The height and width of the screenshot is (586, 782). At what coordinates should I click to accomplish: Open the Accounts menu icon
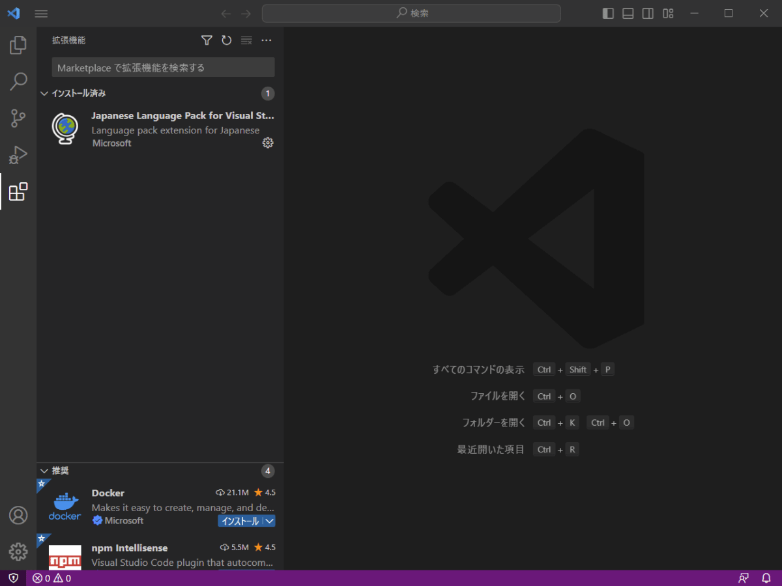pyautogui.click(x=18, y=516)
